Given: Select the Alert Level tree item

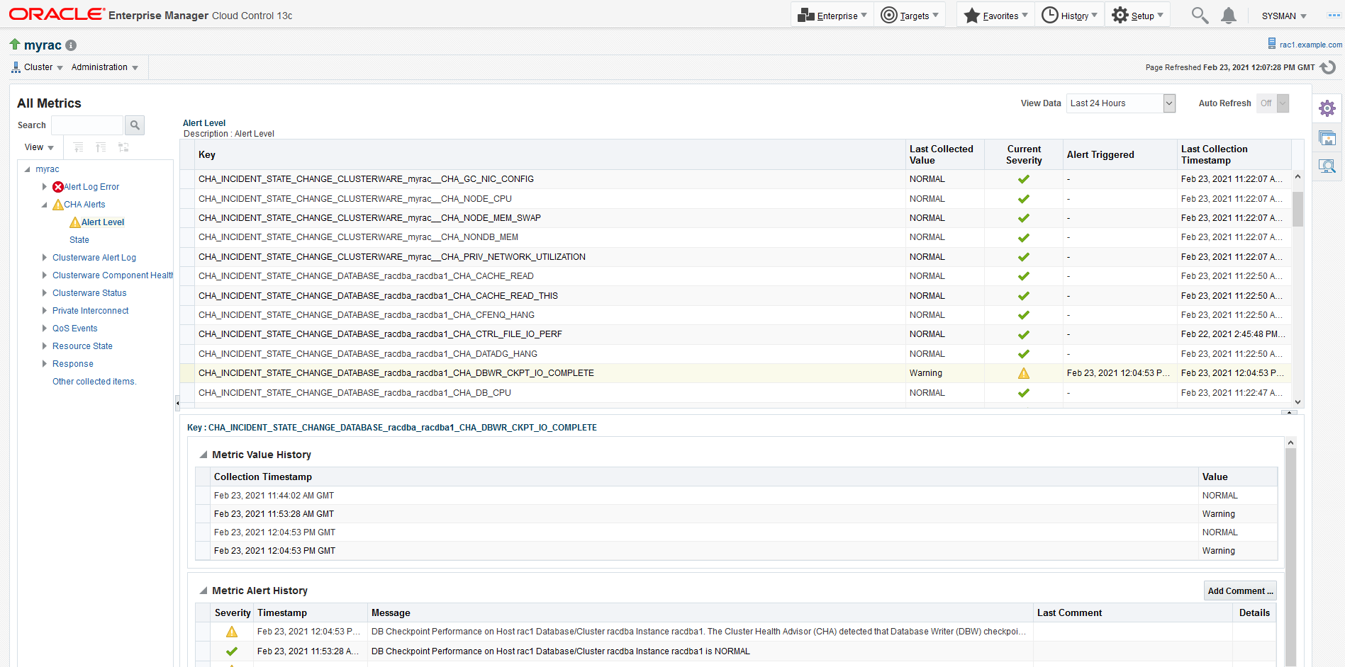Looking at the screenshot, I should pyautogui.click(x=103, y=222).
